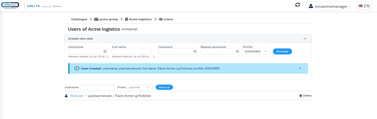Image resolution: width=377 pixels, height=119 pixels.
Task: Open Acme logistics breadcrumb
Action: (x=138, y=19)
